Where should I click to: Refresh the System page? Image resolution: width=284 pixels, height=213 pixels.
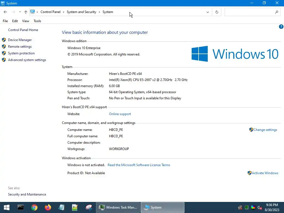(217, 12)
